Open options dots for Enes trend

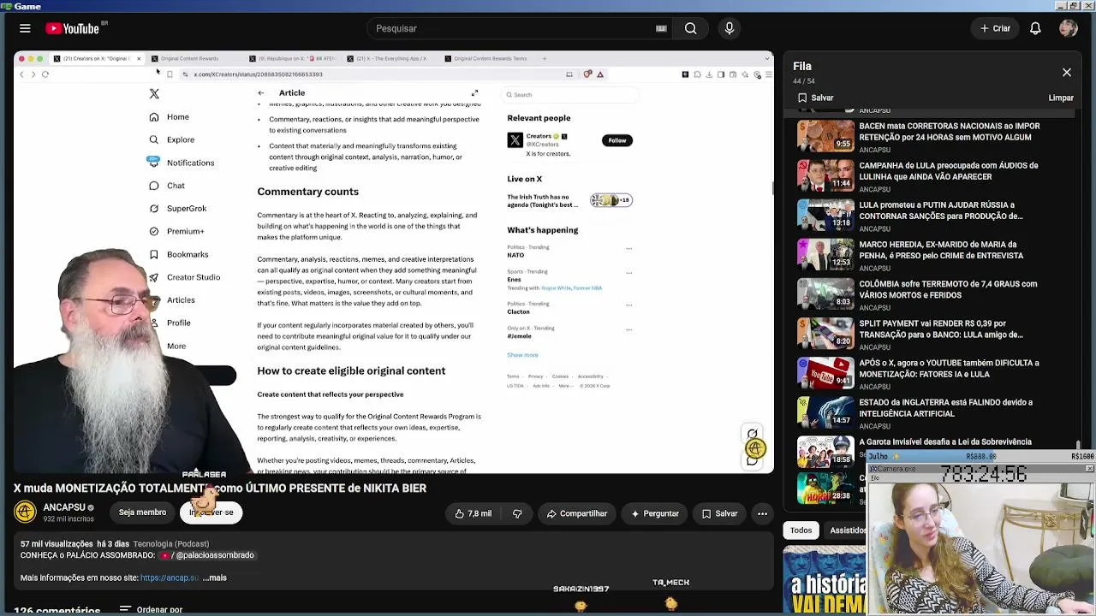tap(628, 273)
